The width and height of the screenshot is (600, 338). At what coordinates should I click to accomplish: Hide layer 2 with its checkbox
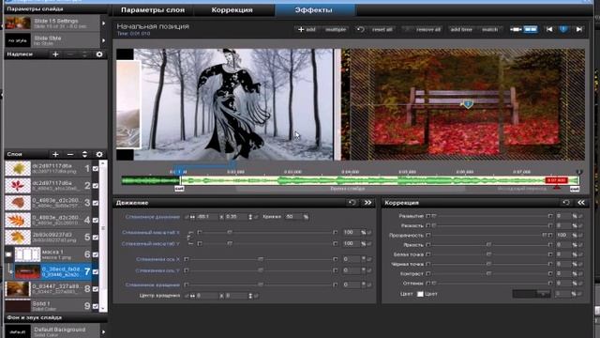96,186
